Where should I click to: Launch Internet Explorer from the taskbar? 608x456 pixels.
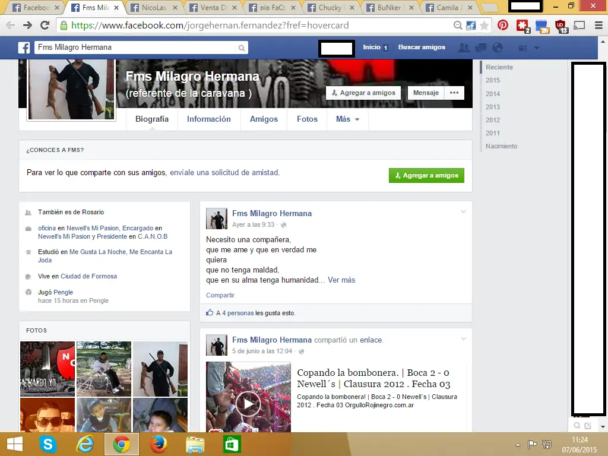[x=85, y=444]
